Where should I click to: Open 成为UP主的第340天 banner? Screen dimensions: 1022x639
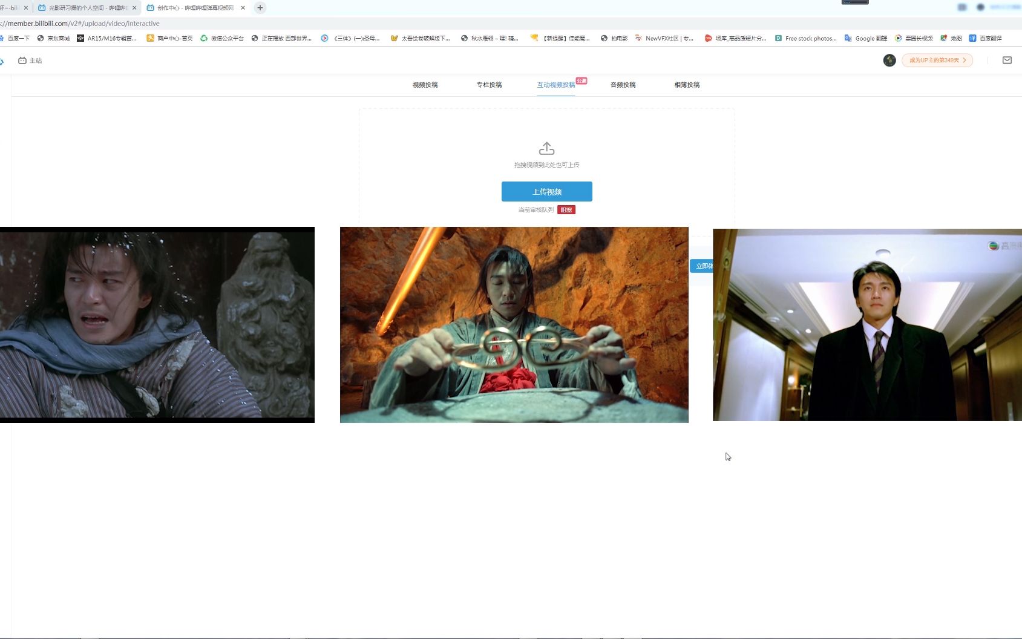point(937,60)
